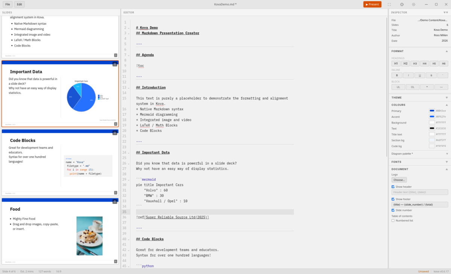The image size is (451, 274).
Task: Open the info icon in the title bar
Action: coord(402,5)
